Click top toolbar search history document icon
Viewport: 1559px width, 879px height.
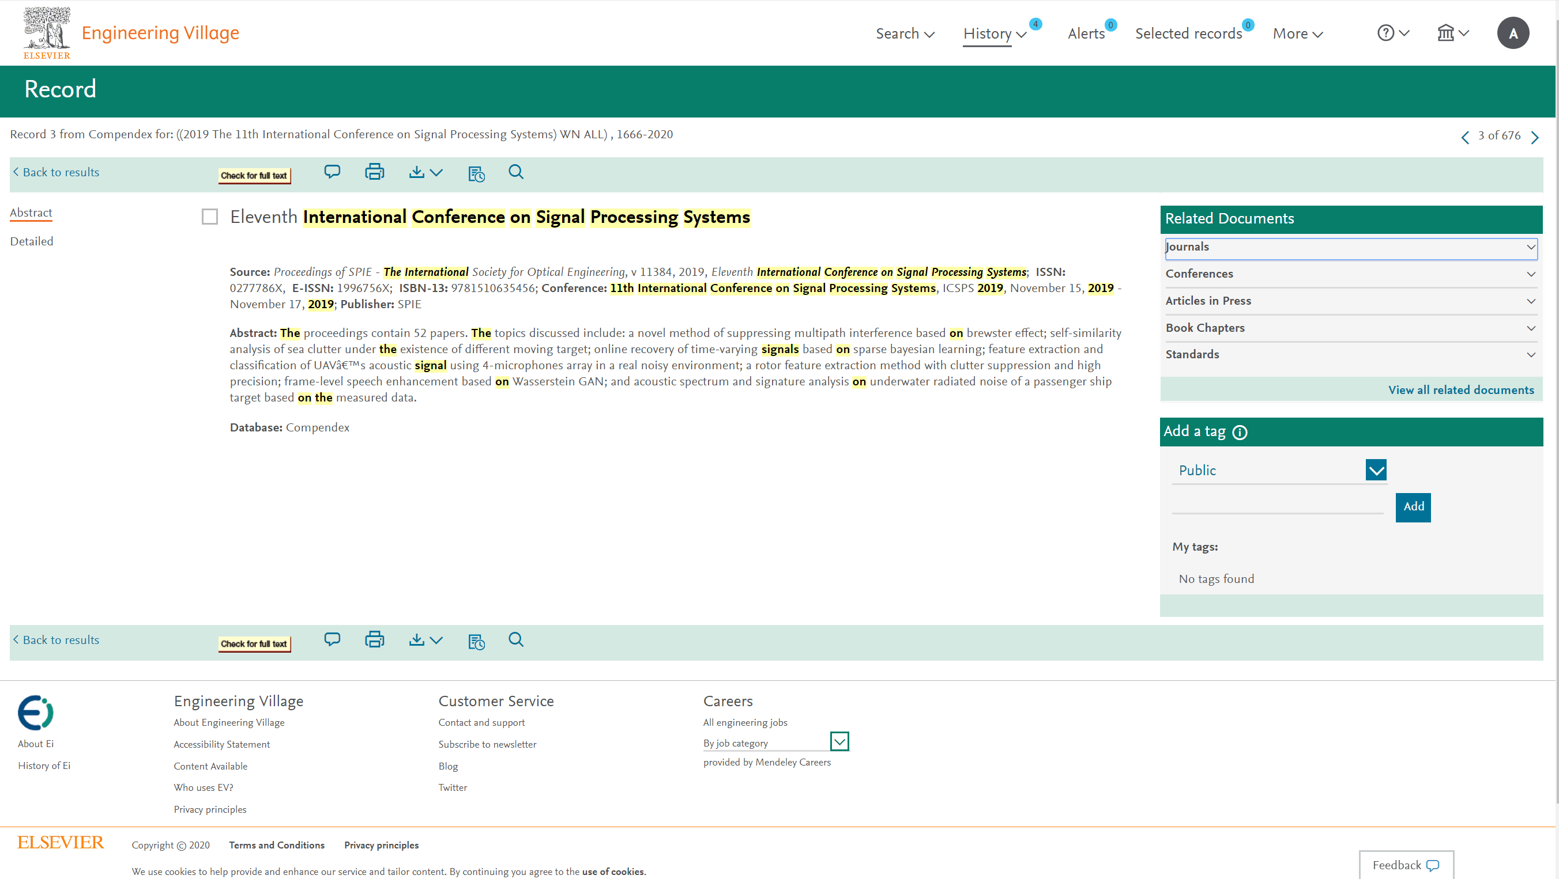(476, 173)
